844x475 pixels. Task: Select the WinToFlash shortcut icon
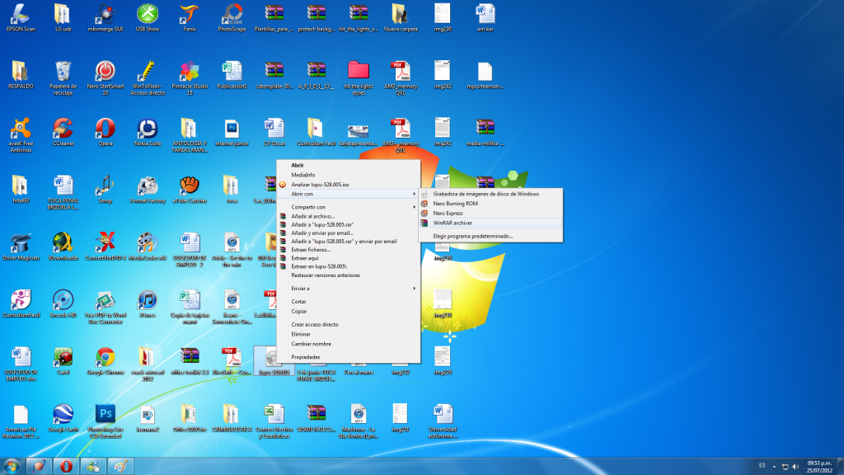pyautogui.click(x=148, y=78)
